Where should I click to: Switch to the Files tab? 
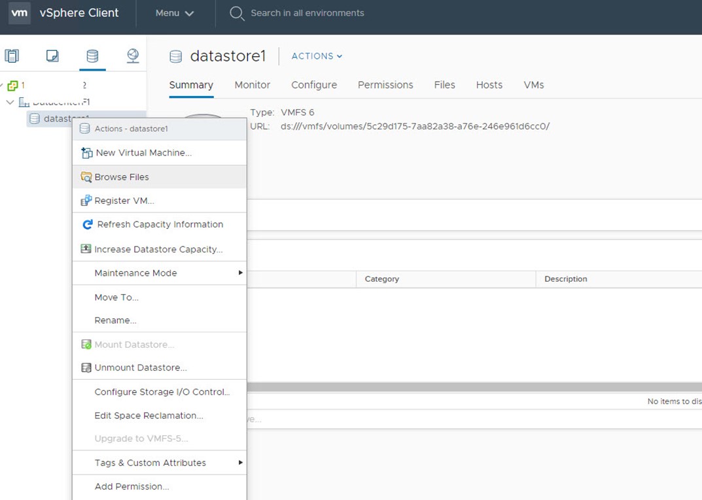pos(444,85)
